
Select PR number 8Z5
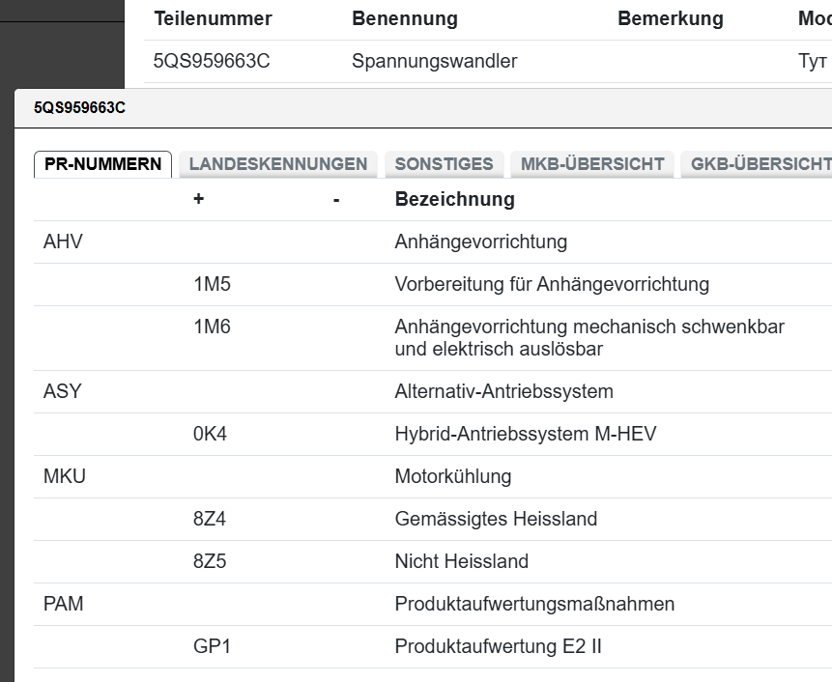[x=210, y=561]
